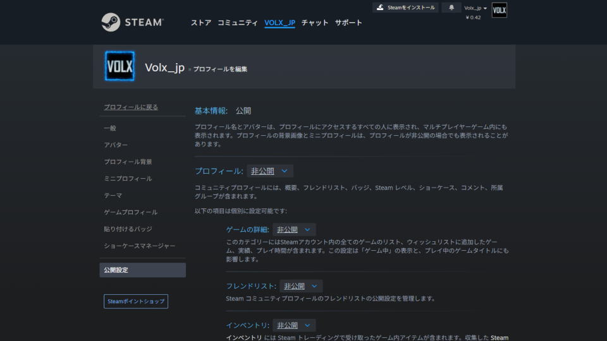The height and width of the screenshot is (341, 607).
Task: Click the 以下の項目は個別に設定可能です text
Action: click(x=241, y=211)
